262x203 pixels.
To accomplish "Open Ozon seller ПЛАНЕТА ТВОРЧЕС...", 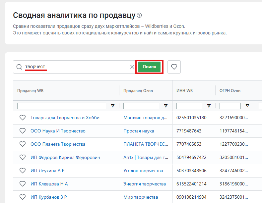I will [146, 144].
